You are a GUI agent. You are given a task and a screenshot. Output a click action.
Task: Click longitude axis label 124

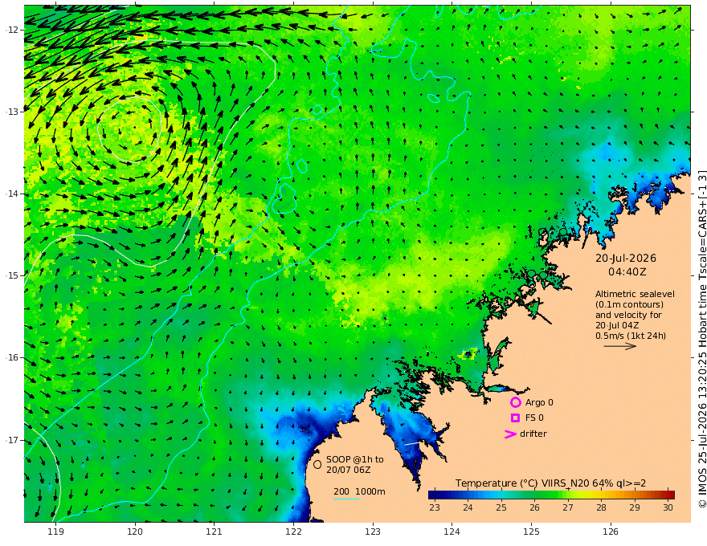tap(452, 532)
